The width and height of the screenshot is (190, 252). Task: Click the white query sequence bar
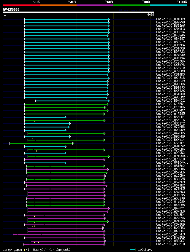click(78, 12)
